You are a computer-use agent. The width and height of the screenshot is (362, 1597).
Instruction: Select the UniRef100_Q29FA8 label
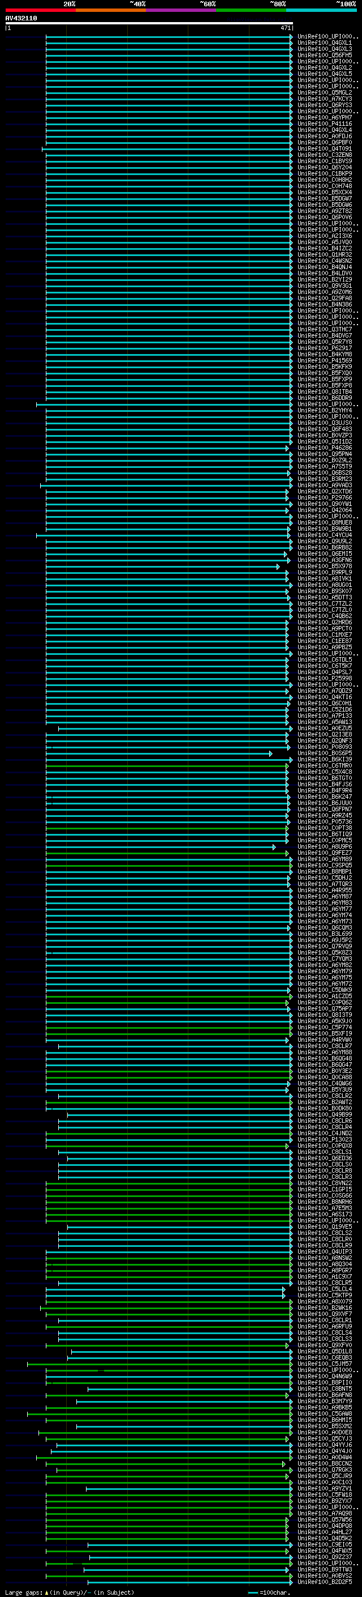pos(325,298)
